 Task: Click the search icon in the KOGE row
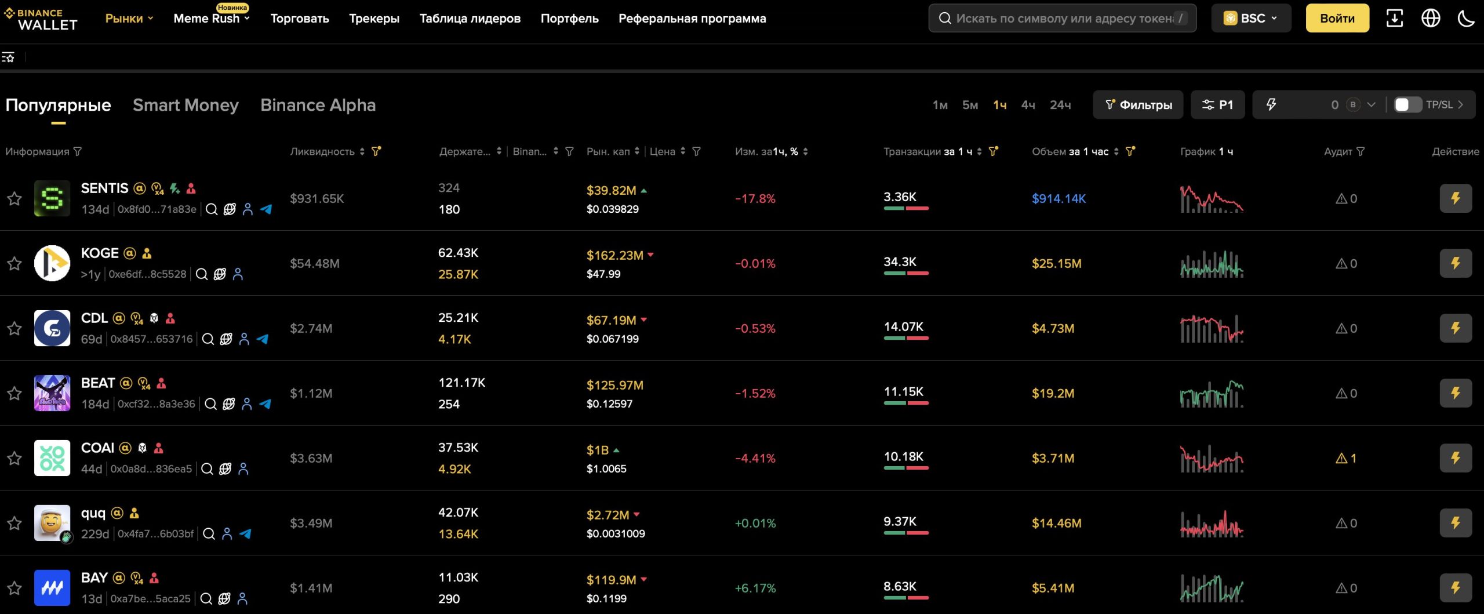click(x=202, y=274)
